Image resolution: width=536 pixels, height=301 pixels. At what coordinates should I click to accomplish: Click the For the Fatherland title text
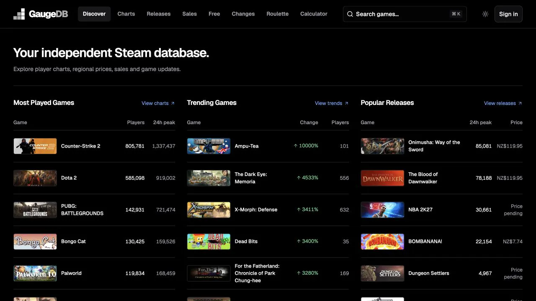(x=257, y=273)
